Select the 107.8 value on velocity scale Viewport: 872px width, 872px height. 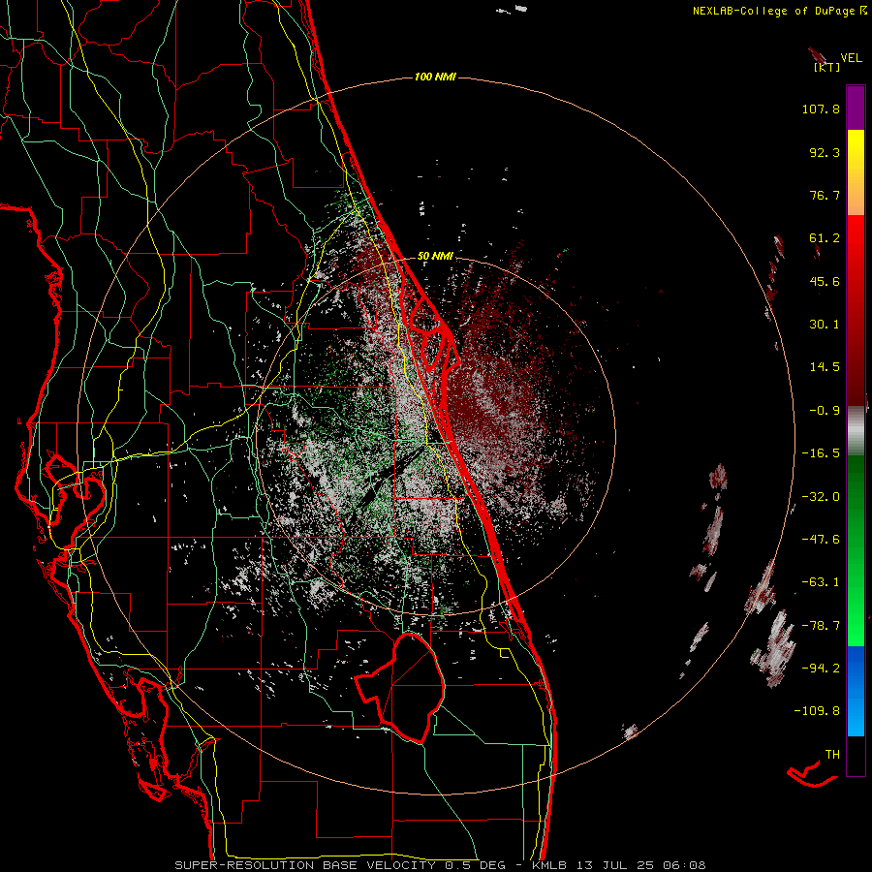(x=821, y=109)
